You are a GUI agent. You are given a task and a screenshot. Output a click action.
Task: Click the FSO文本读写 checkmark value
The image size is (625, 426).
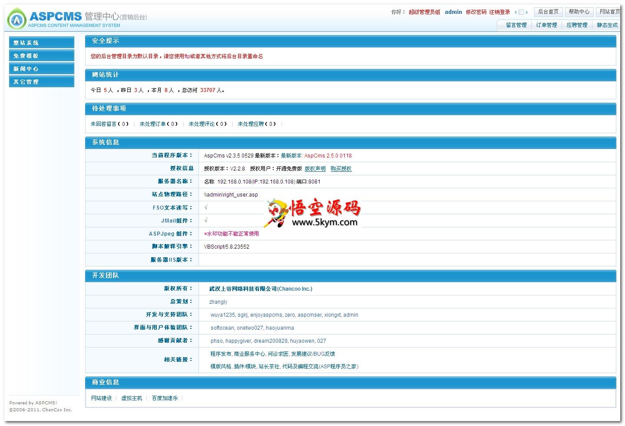(x=206, y=208)
